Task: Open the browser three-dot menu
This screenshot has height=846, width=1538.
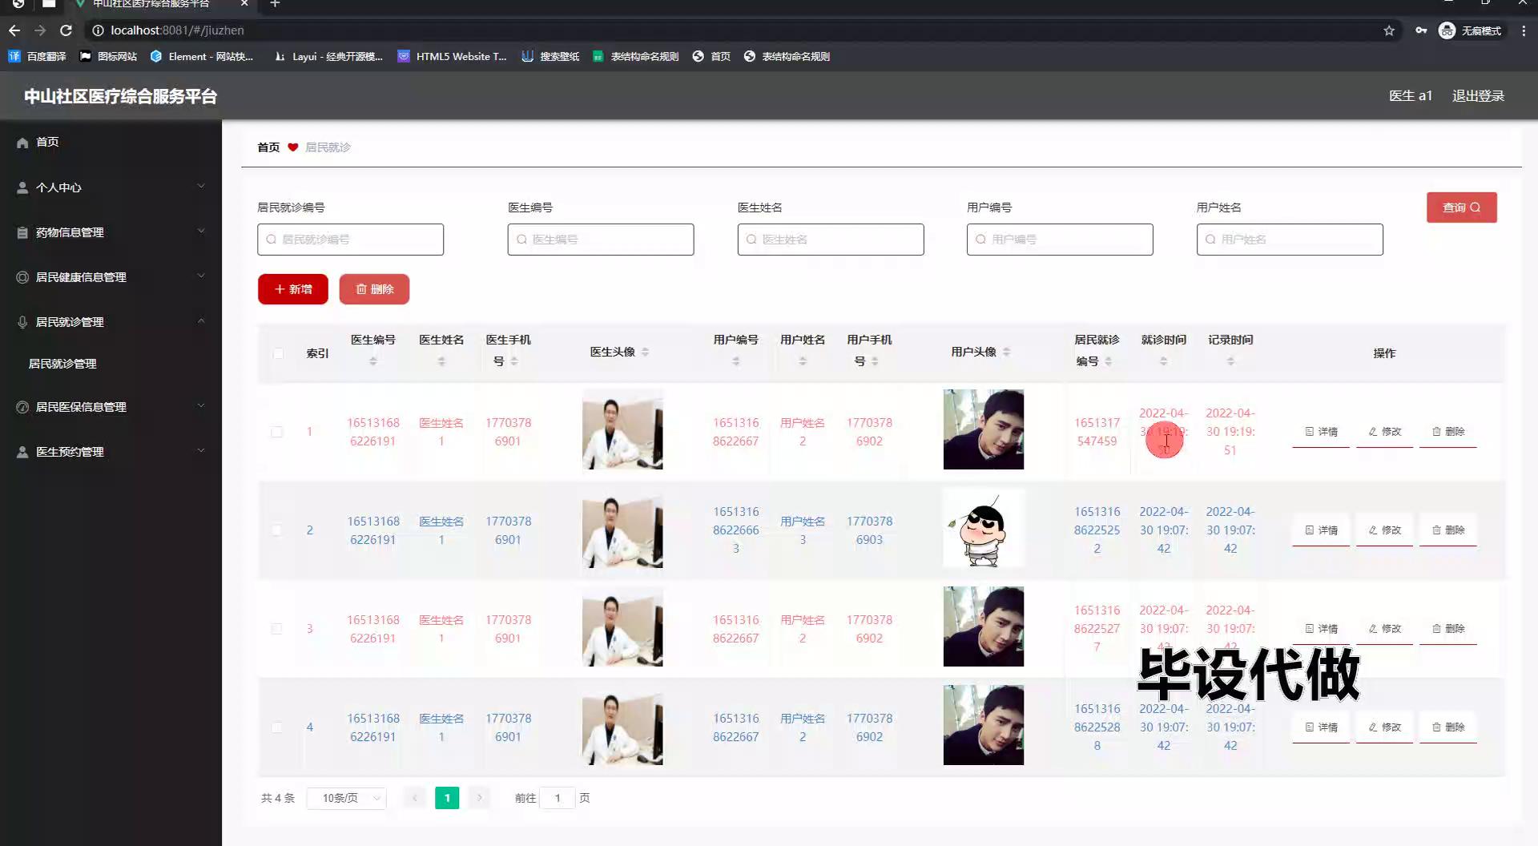Action: [1524, 30]
